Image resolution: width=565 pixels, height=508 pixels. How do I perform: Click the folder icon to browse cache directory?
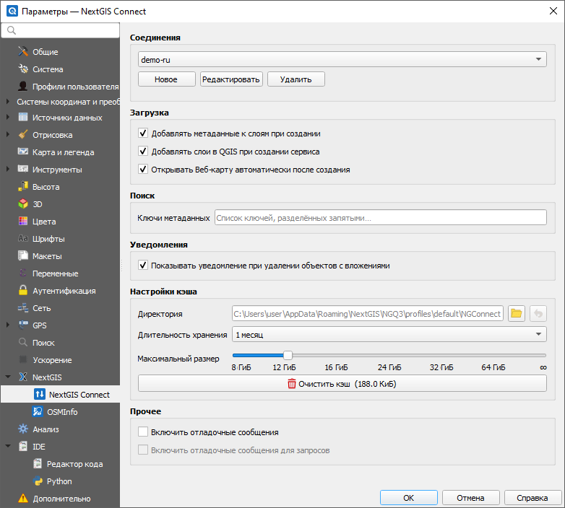(517, 313)
